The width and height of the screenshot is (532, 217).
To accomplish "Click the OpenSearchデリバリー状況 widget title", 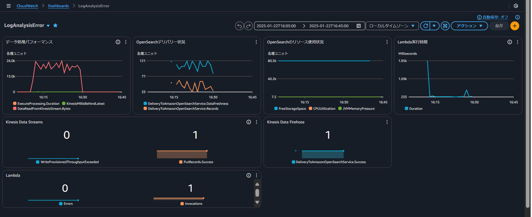I will [161, 42].
